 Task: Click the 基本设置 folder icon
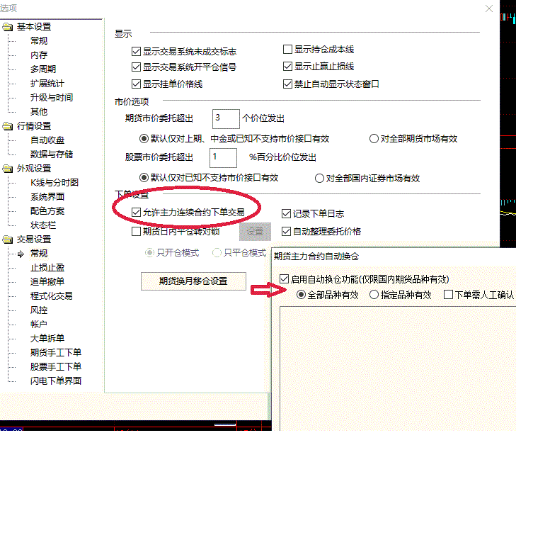(x=8, y=27)
